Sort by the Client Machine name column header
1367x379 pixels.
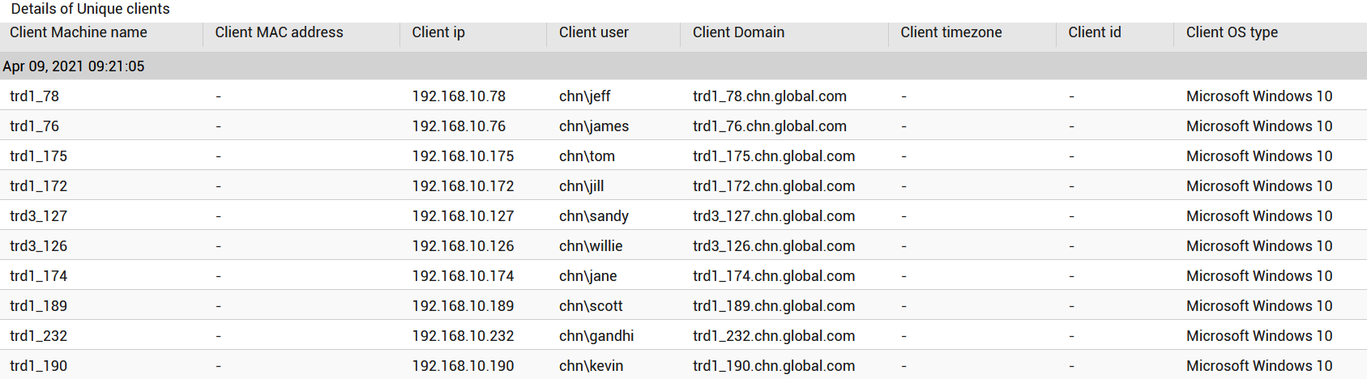point(79,32)
